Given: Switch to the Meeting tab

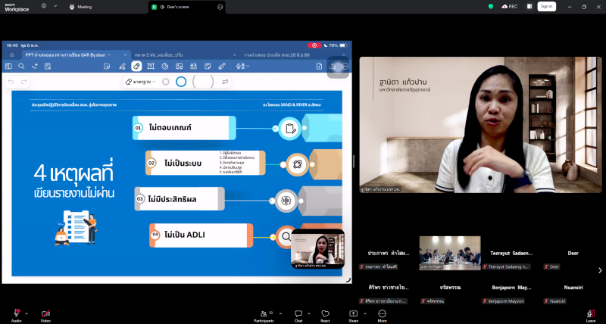Looking at the screenshot, I should [x=80, y=7].
